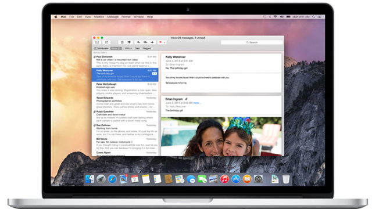The image size is (372, 209).
Task: Open FaceTime from the Dock
Action: pos(202,179)
